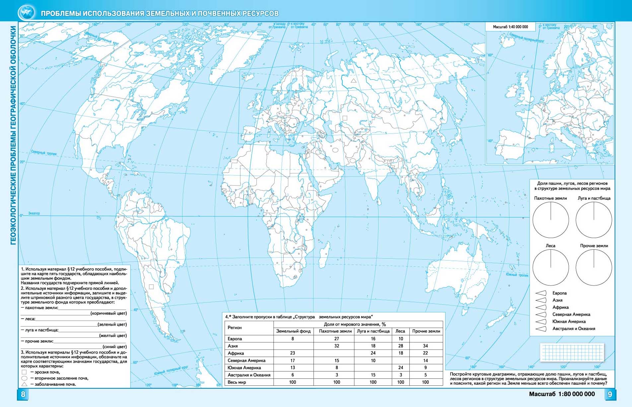Click the blank line after пахотные земли
Screen dimensions: 632x407
pyautogui.click(x=92, y=308)
